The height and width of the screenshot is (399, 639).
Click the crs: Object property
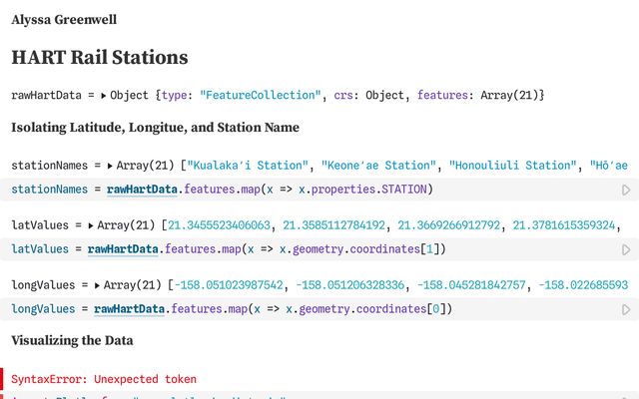pyautogui.click(x=368, y=95)
